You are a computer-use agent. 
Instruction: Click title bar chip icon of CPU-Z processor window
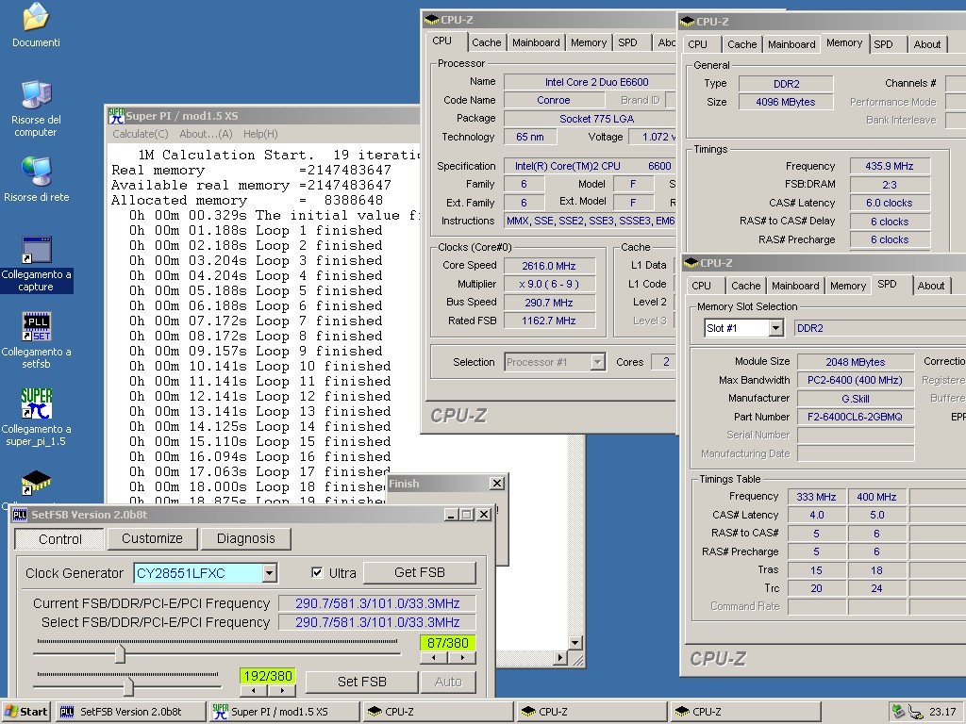432,20
